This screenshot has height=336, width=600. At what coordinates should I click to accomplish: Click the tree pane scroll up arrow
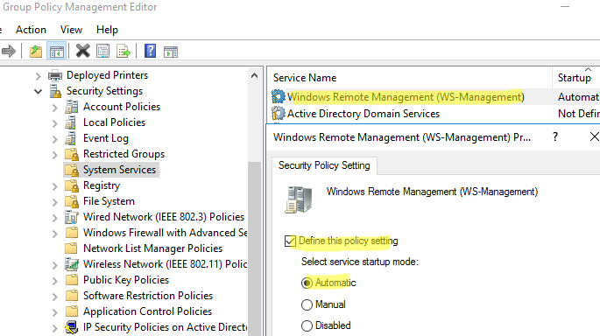pos(254,75)
